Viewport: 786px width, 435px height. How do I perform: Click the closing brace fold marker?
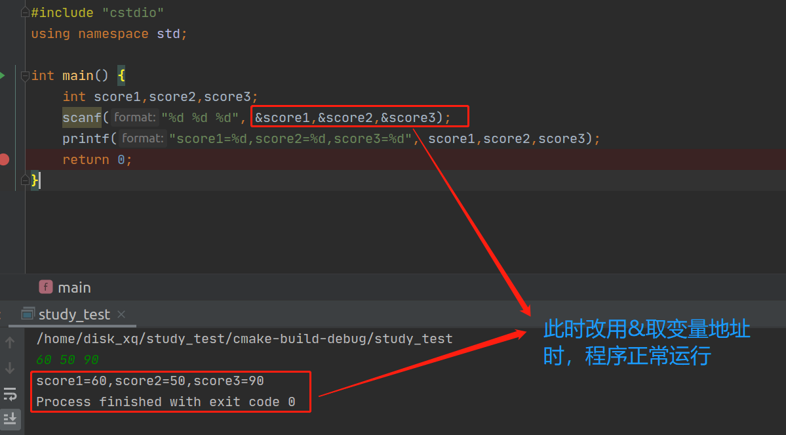25,180
